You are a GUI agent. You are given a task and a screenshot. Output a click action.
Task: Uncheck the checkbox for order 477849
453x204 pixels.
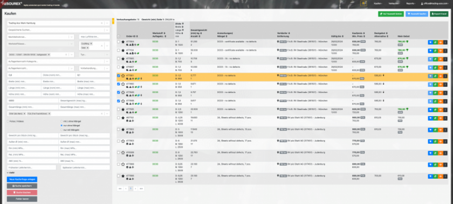pyautogui.click(x=119, y=93)
